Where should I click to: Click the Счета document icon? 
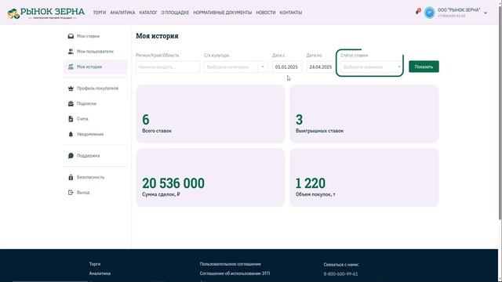coord(71,119)
